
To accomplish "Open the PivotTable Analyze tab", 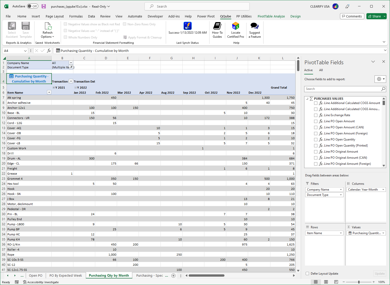I will pos(271,16).
